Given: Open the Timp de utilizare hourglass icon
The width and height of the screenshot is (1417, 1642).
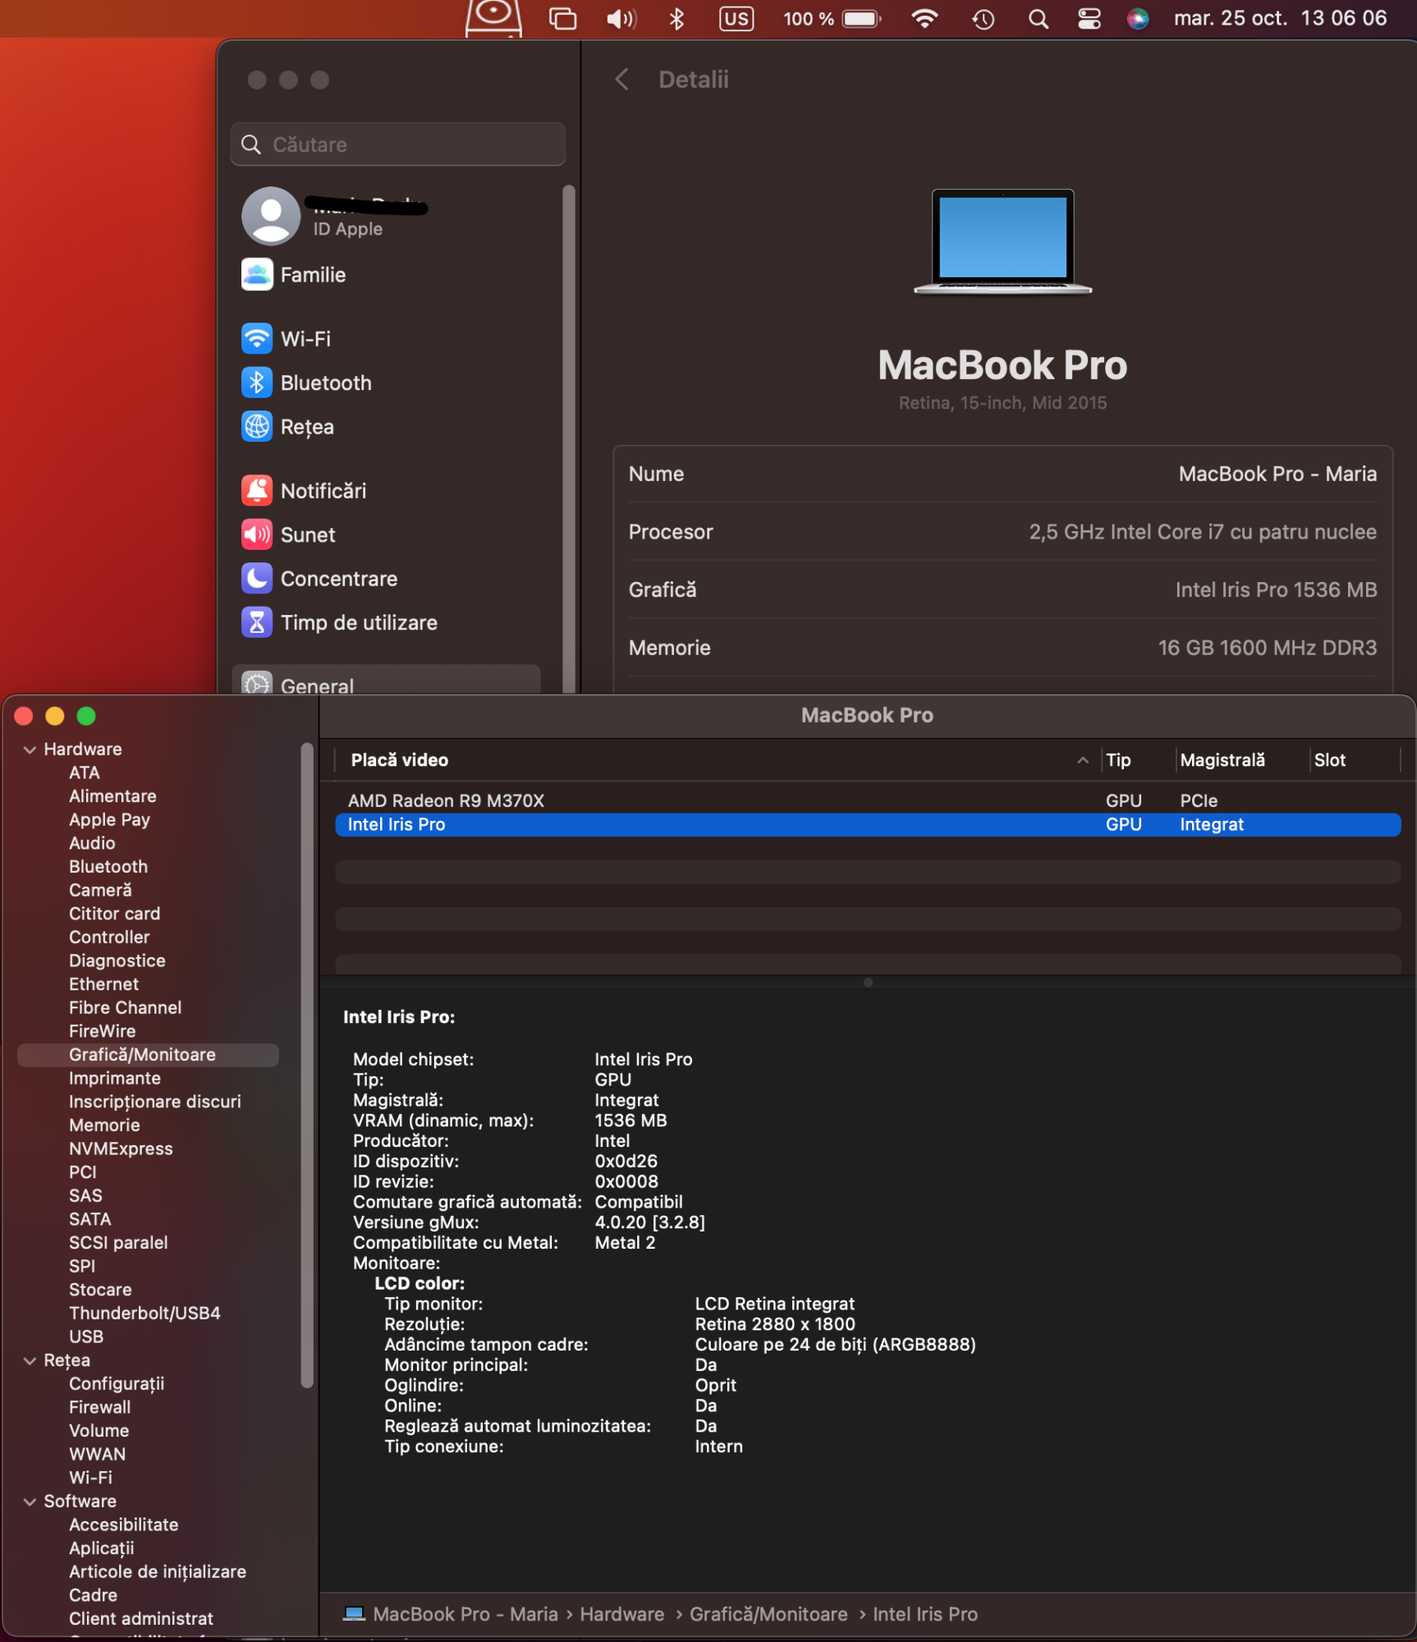Looking at the screenshot, I should click(257, 622).
